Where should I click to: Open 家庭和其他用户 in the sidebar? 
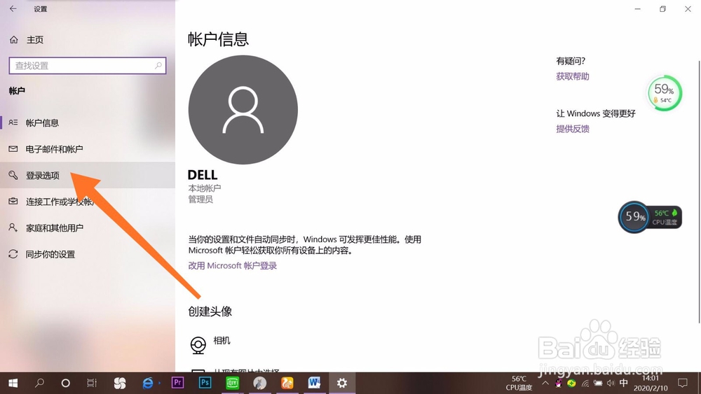point(88,228)
